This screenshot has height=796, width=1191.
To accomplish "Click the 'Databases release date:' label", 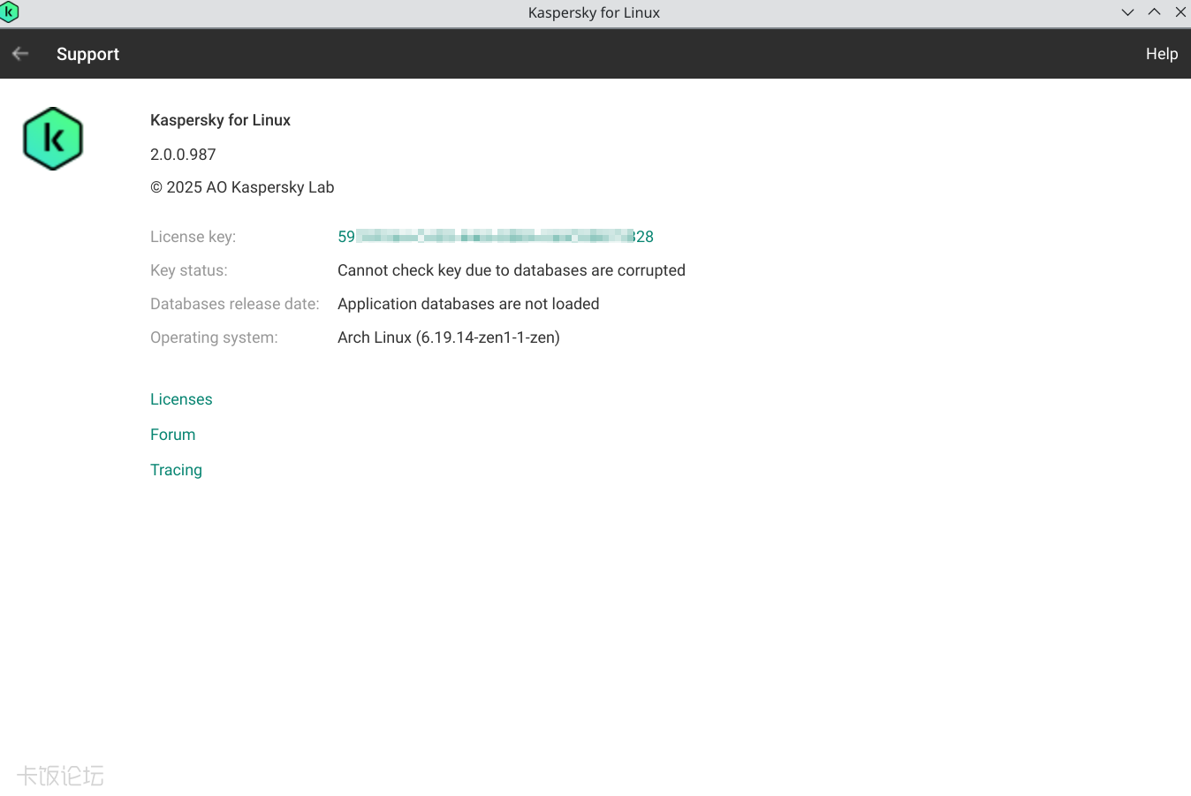I will tap(235, 304).
